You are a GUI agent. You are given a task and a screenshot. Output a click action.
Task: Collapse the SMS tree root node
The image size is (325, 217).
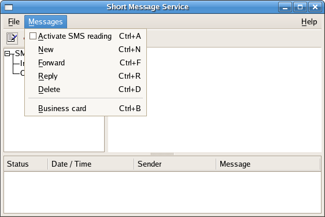coord(8,53)
